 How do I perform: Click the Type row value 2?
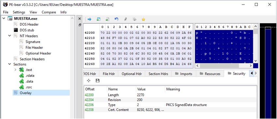click(x=138, y=105)
